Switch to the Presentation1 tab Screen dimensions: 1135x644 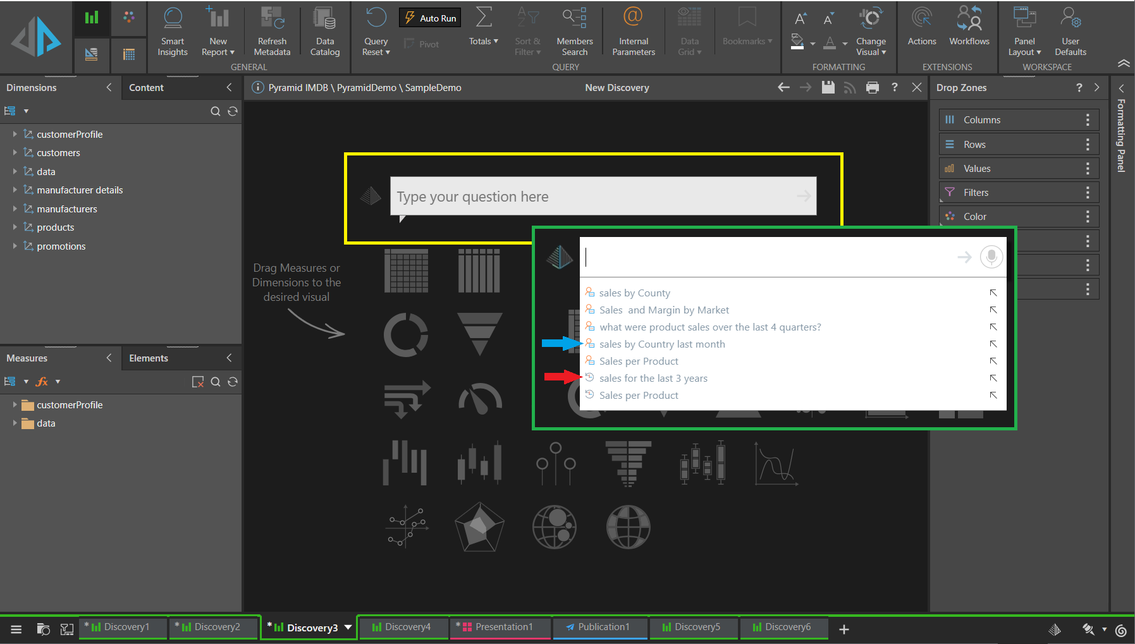pyautogui.click(x=499, y=627)
